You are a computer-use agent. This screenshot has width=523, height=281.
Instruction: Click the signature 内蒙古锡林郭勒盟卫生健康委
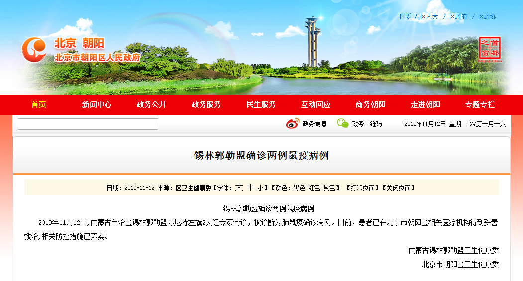(454, 250)
